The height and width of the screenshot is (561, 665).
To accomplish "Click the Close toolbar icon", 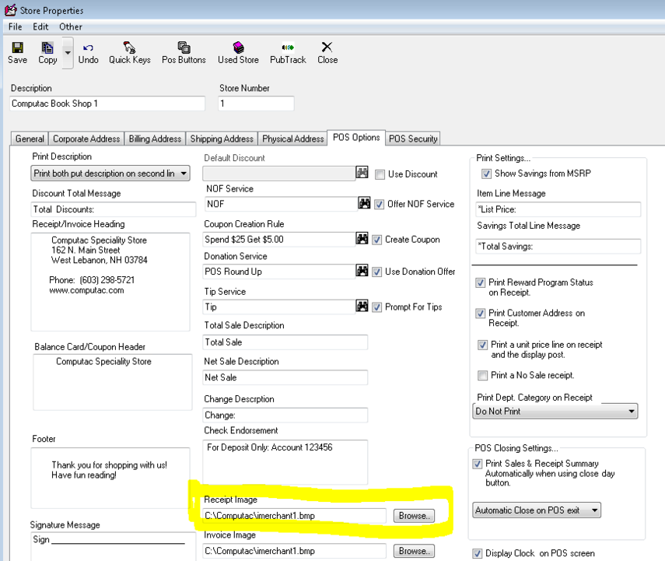I will pyautogui.click(x=327, y=53).
